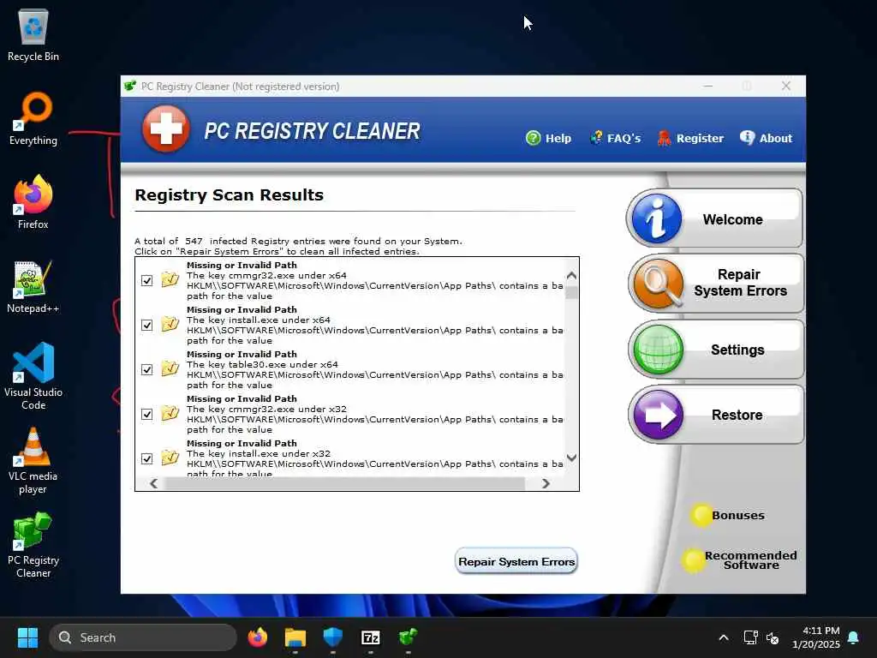Expand the system tray hidden icons chevron

[x=723, y=637]
